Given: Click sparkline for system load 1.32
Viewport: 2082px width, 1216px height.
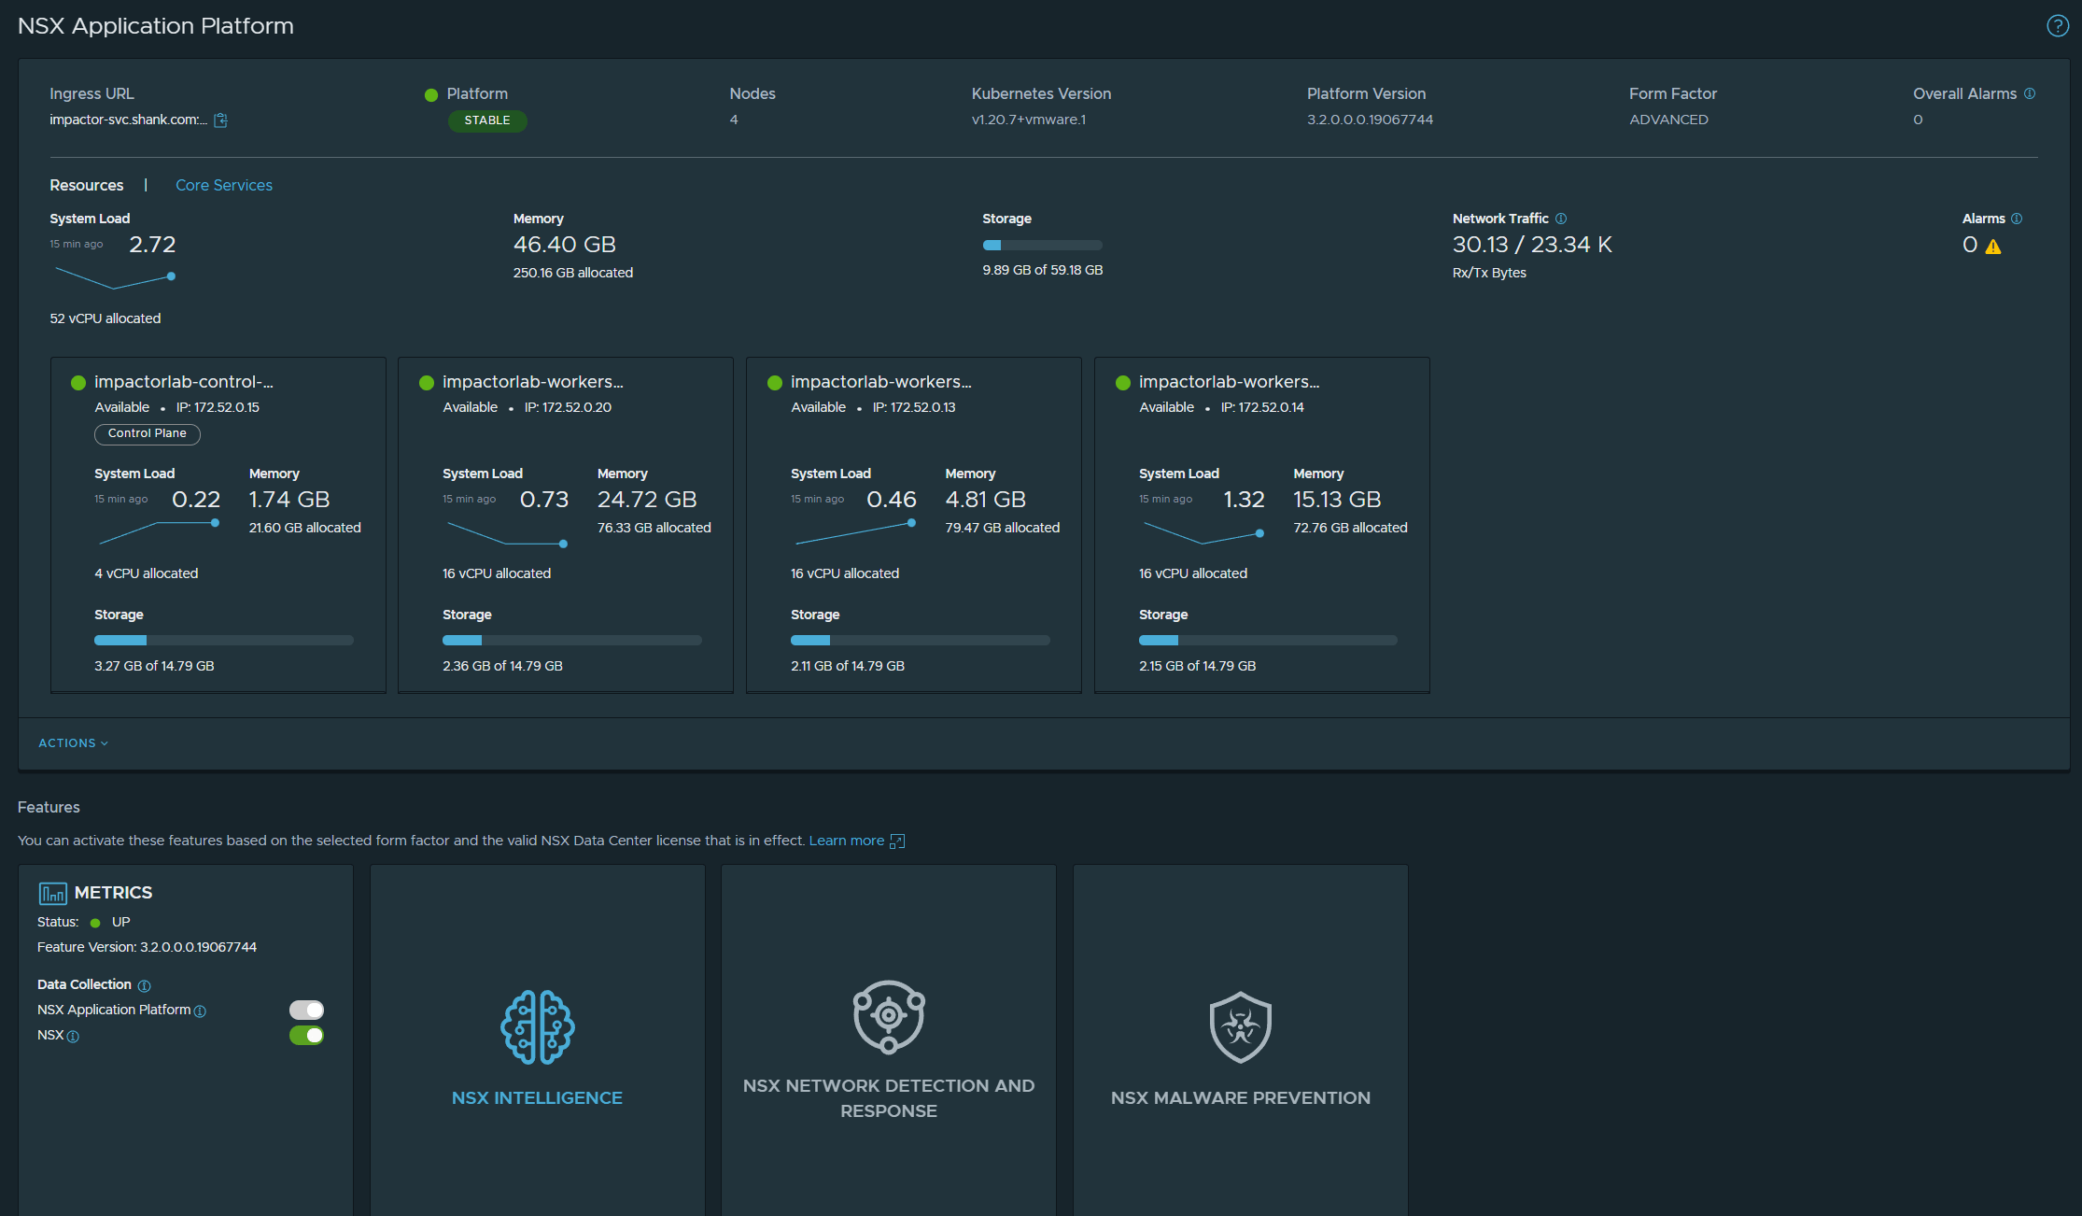Looking at the screenshot, I should (1203, 533).
